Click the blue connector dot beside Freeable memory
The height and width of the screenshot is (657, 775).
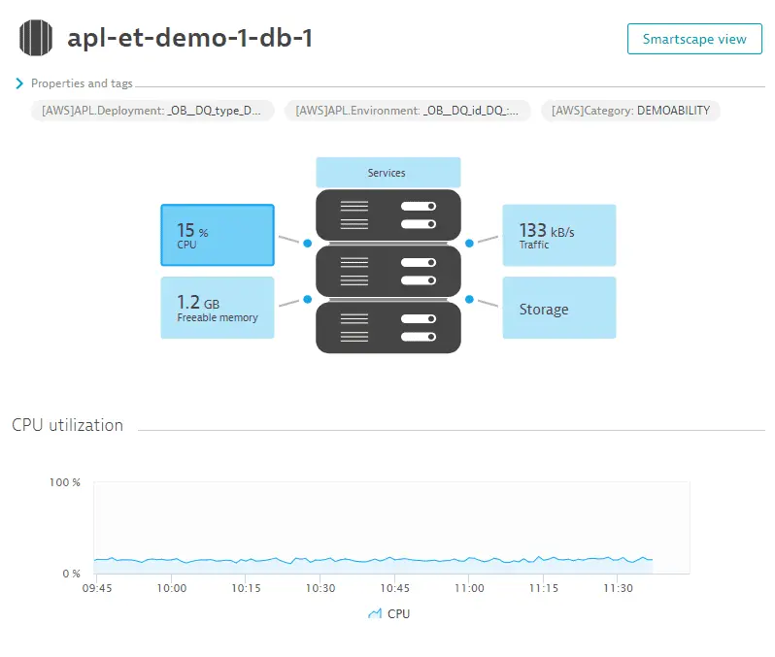[308, 299]
